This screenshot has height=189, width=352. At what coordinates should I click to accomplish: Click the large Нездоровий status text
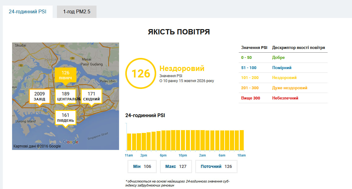point(182,68)
